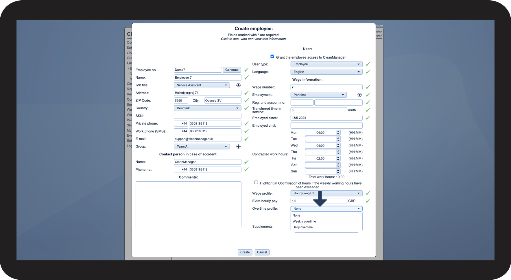Click the Mon work hours spinner arrows
The width and height of the screenshot is (511, 280).
338,133
